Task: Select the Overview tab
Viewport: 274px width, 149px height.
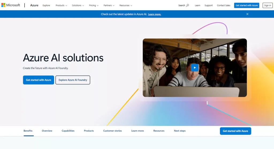Action: [x=47, y=131]
